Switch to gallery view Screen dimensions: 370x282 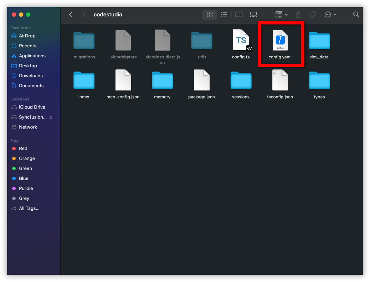coord(253,15)
